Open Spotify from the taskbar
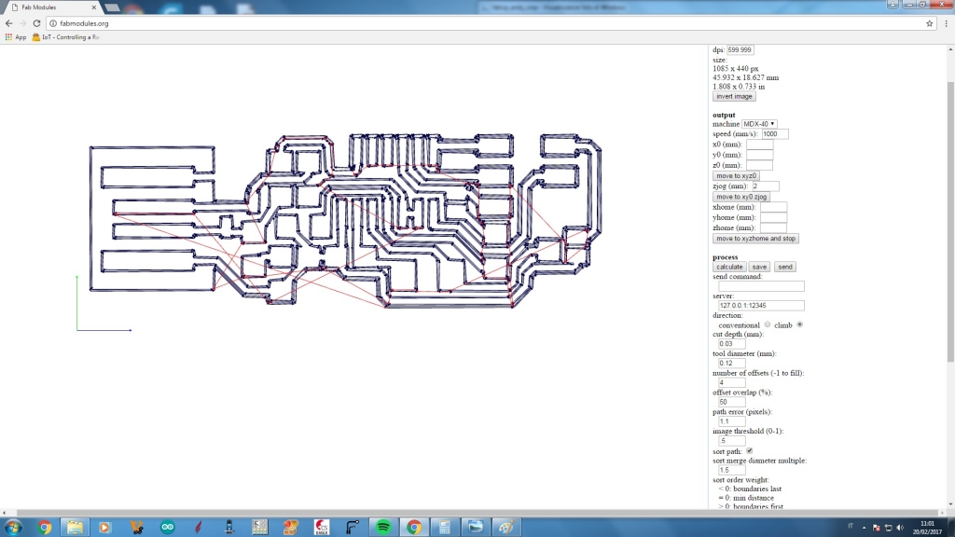The height and width of the screenshot is (537, 955). 383,527
